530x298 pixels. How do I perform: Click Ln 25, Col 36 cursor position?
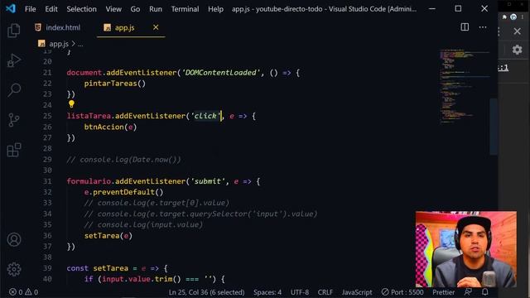[206, 292]
